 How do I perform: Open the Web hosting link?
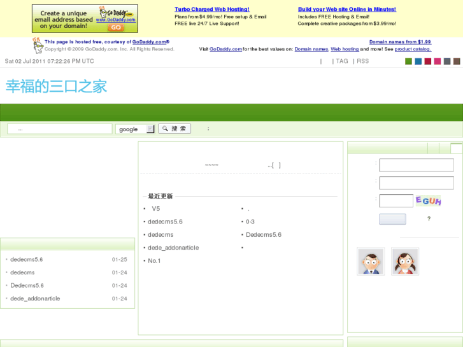[x=345, y=49]
